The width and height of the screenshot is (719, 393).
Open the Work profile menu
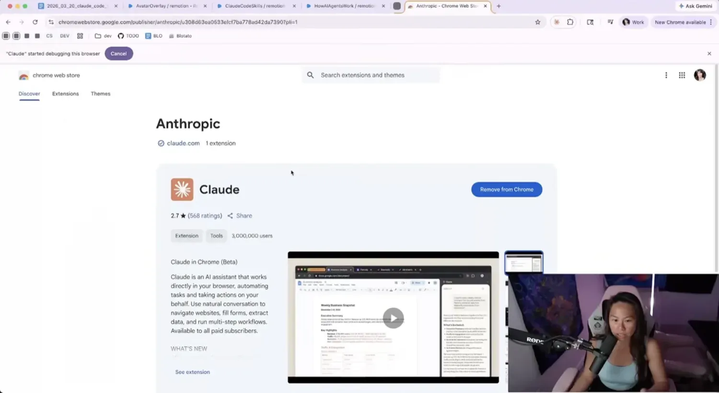(633, 22)
